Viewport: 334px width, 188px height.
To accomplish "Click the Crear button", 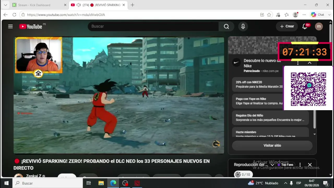I will [287, 26].
